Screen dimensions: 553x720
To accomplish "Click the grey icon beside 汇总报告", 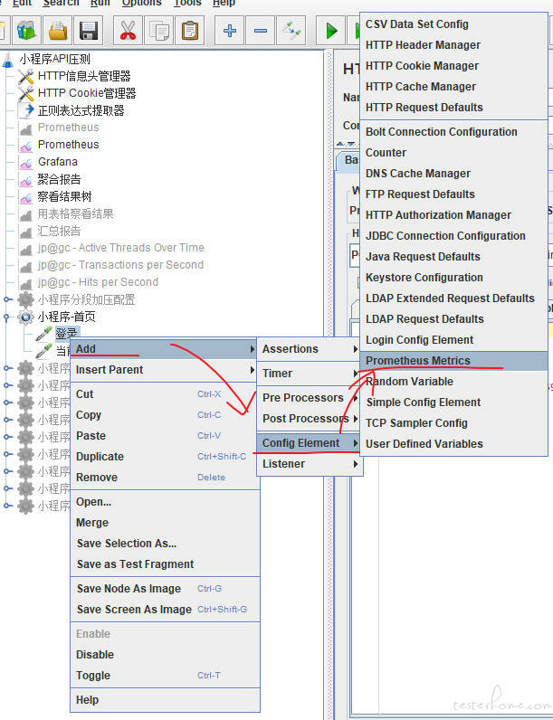I will [26, 232].
